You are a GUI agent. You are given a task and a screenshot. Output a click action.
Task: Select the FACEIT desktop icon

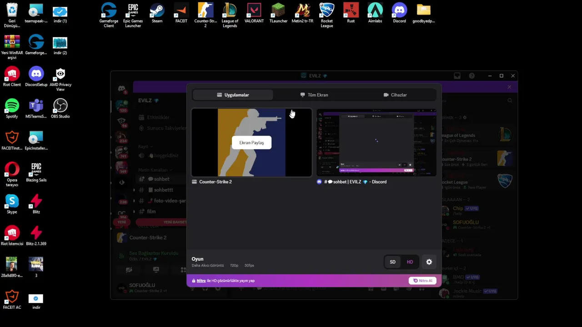(181, 14)
